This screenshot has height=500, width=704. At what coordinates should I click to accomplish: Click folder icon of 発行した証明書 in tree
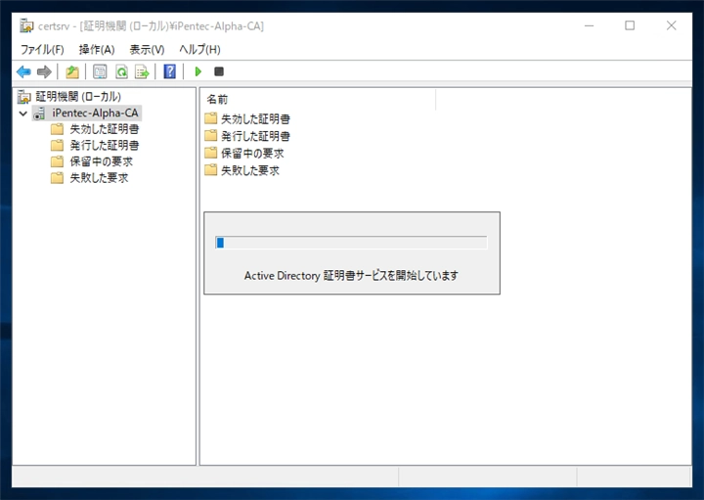point(57,146)
